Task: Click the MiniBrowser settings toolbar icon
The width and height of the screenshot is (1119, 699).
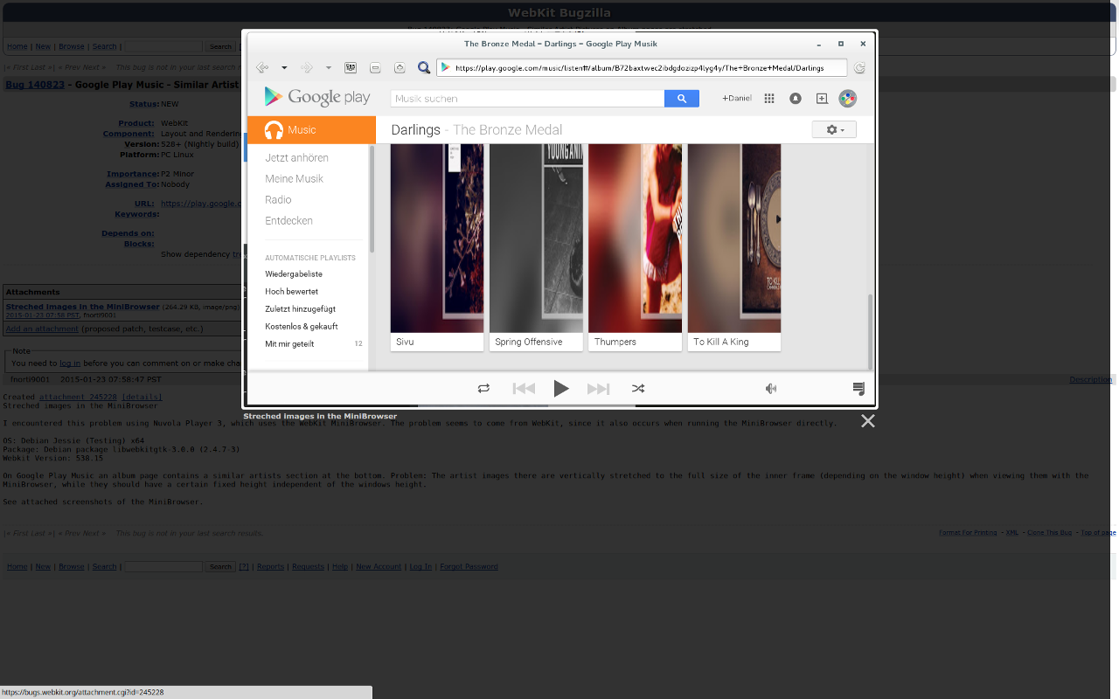Action: pyautogui.click(x=351, y=67)
